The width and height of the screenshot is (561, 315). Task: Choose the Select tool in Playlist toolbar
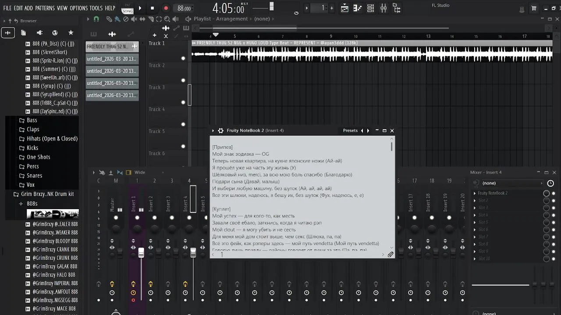coord(159,19)
